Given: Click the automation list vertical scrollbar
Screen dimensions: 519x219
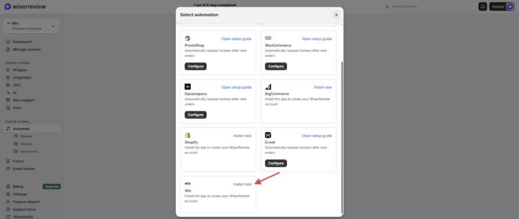Looking at the screenshot, I should point(342,137).
